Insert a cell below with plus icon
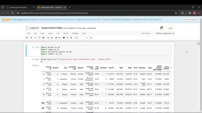 pyautogui.click(x=31, y=38)
